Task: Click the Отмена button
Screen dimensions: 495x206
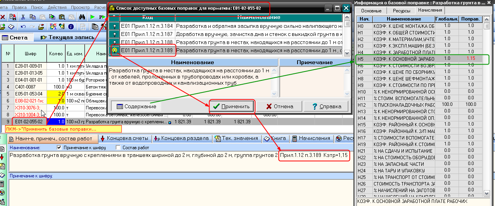Action: 279,106
